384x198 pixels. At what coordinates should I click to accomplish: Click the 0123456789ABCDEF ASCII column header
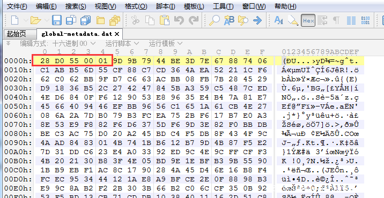pyautogui.click(x=320, y=52)
